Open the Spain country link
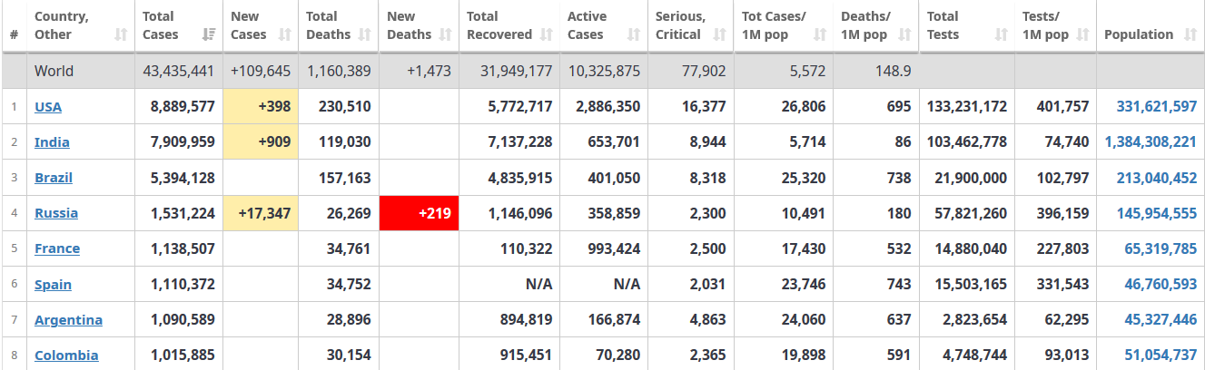The image size is (1205, 370). [53, 284]
